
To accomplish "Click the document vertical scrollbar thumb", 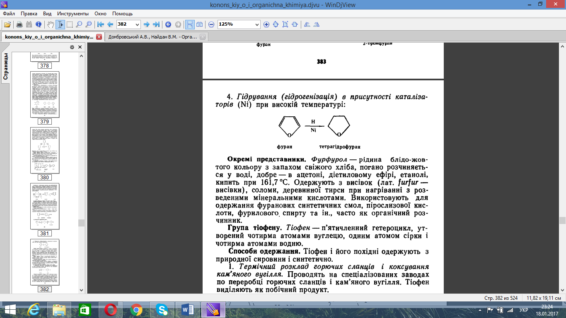I will pos(562,220).
